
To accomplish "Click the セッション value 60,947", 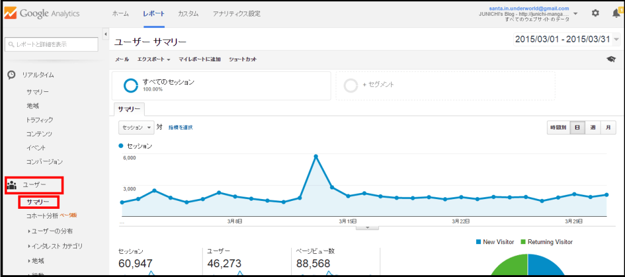I will point(135,264).
